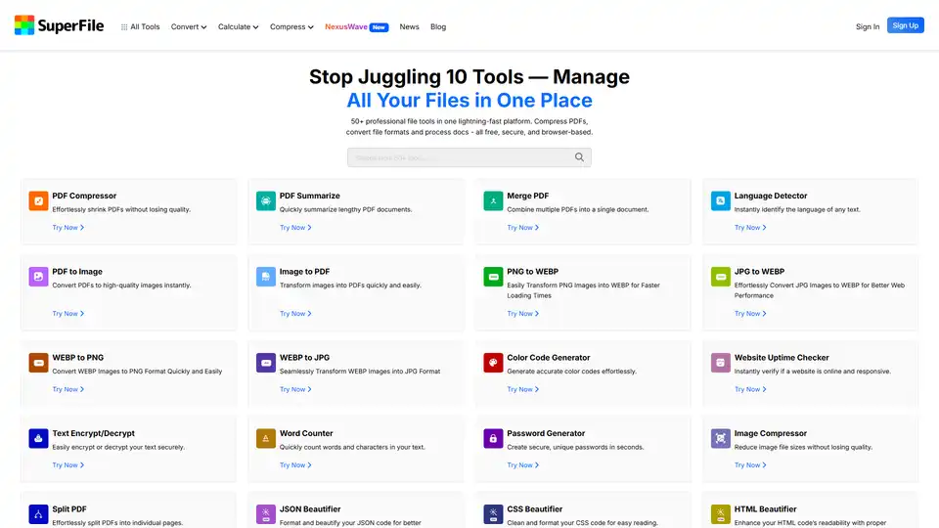Click the Password Generator lock icon
Viewport: 939px width, 528px height.
(493, 439)
